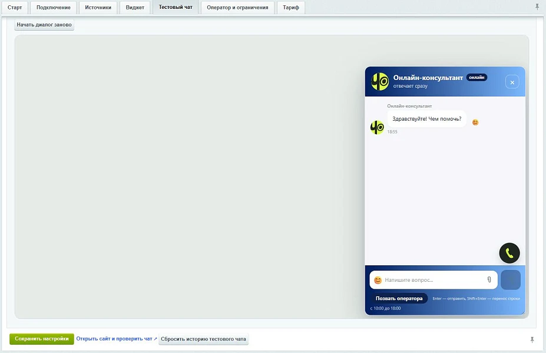Click the Позвать оператора button

pos(399,298)
